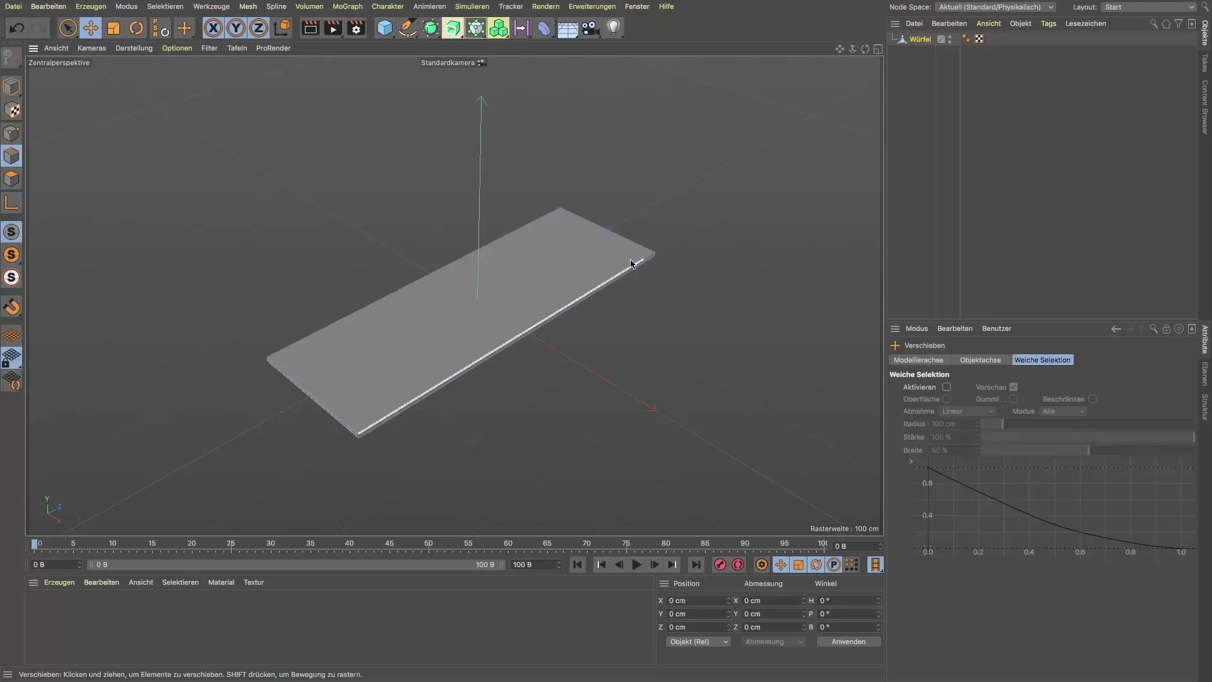Screen dimensions: 1212x682
Task: Toggle the Oberfläche checkbox
Action: pyautogui.click(x=946, y=399)
